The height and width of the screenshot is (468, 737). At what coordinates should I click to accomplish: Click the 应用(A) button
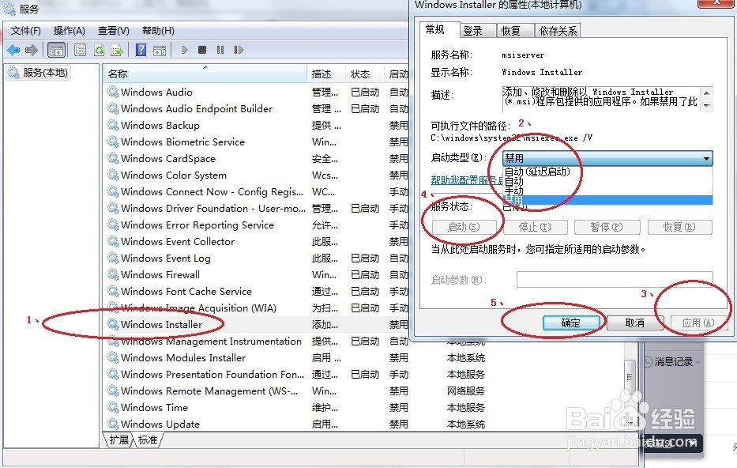(x=698, y=323)
